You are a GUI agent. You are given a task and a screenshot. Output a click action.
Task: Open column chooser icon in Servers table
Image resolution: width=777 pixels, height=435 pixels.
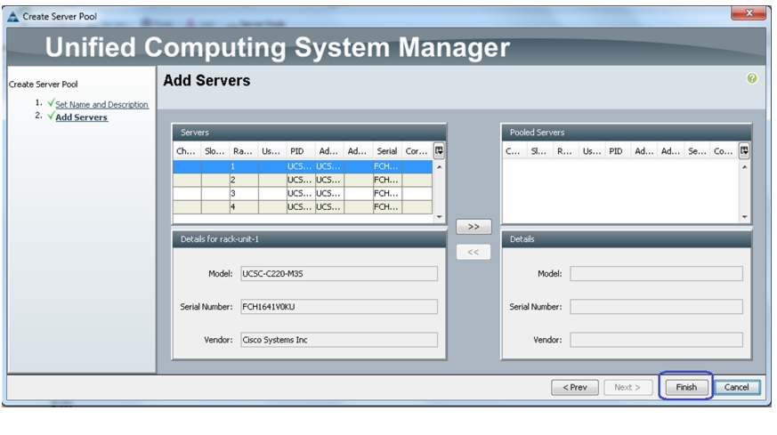click(x=439, y=150)
